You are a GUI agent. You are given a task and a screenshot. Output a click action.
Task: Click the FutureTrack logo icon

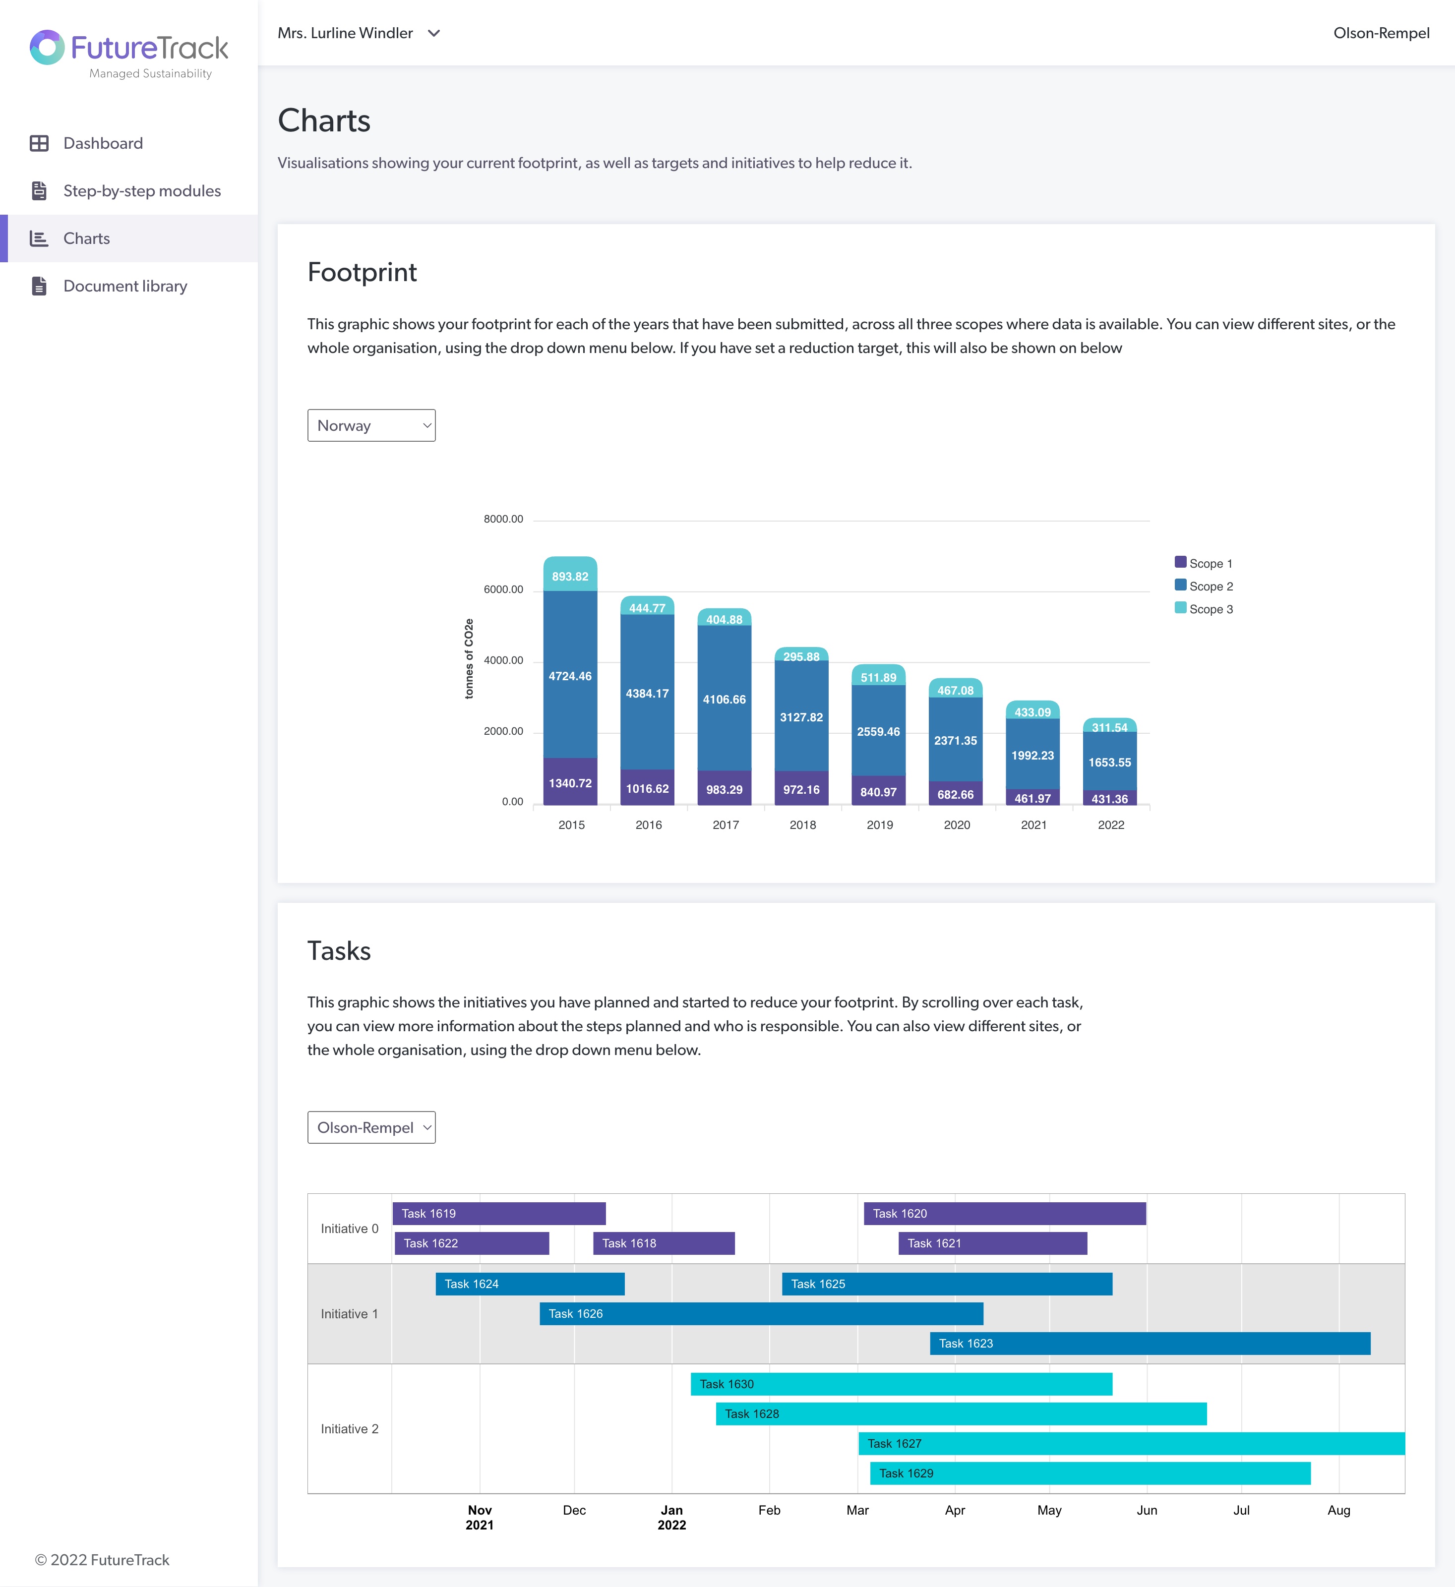[47, 47]
